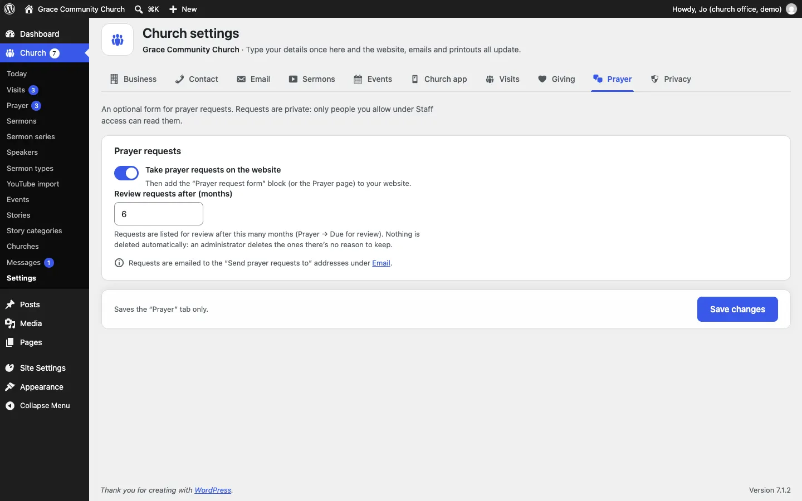Open the New content menu label
This screenshot has width=802, height=501.
tap(189, 9)
